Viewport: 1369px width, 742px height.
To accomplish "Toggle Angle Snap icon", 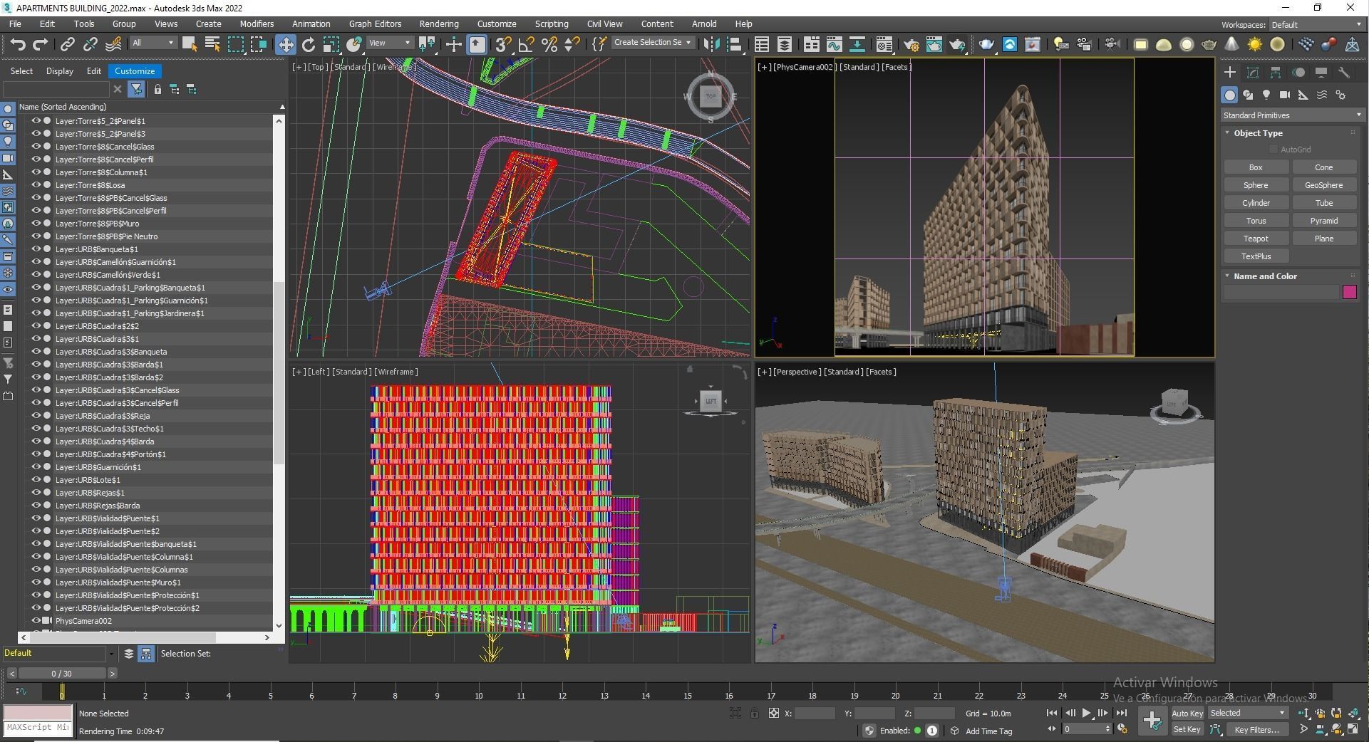I will [526, 44].
